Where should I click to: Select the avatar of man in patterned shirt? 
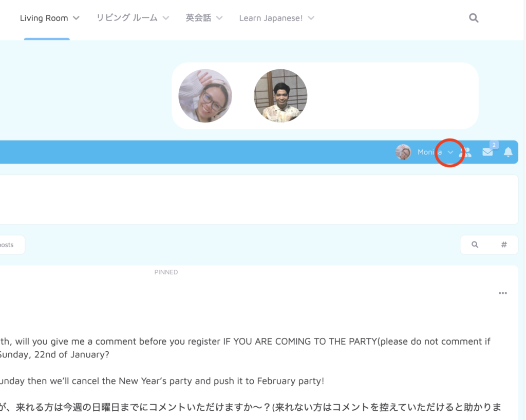click(x=280, y=96)
